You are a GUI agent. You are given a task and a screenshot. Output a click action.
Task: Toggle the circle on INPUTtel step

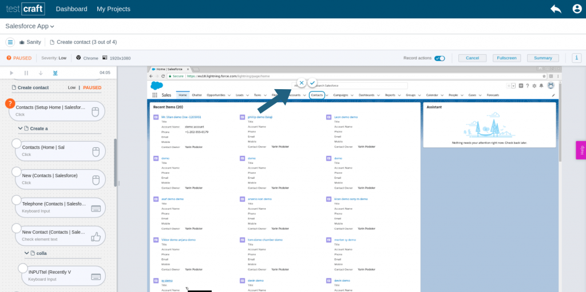pos(23,268)
